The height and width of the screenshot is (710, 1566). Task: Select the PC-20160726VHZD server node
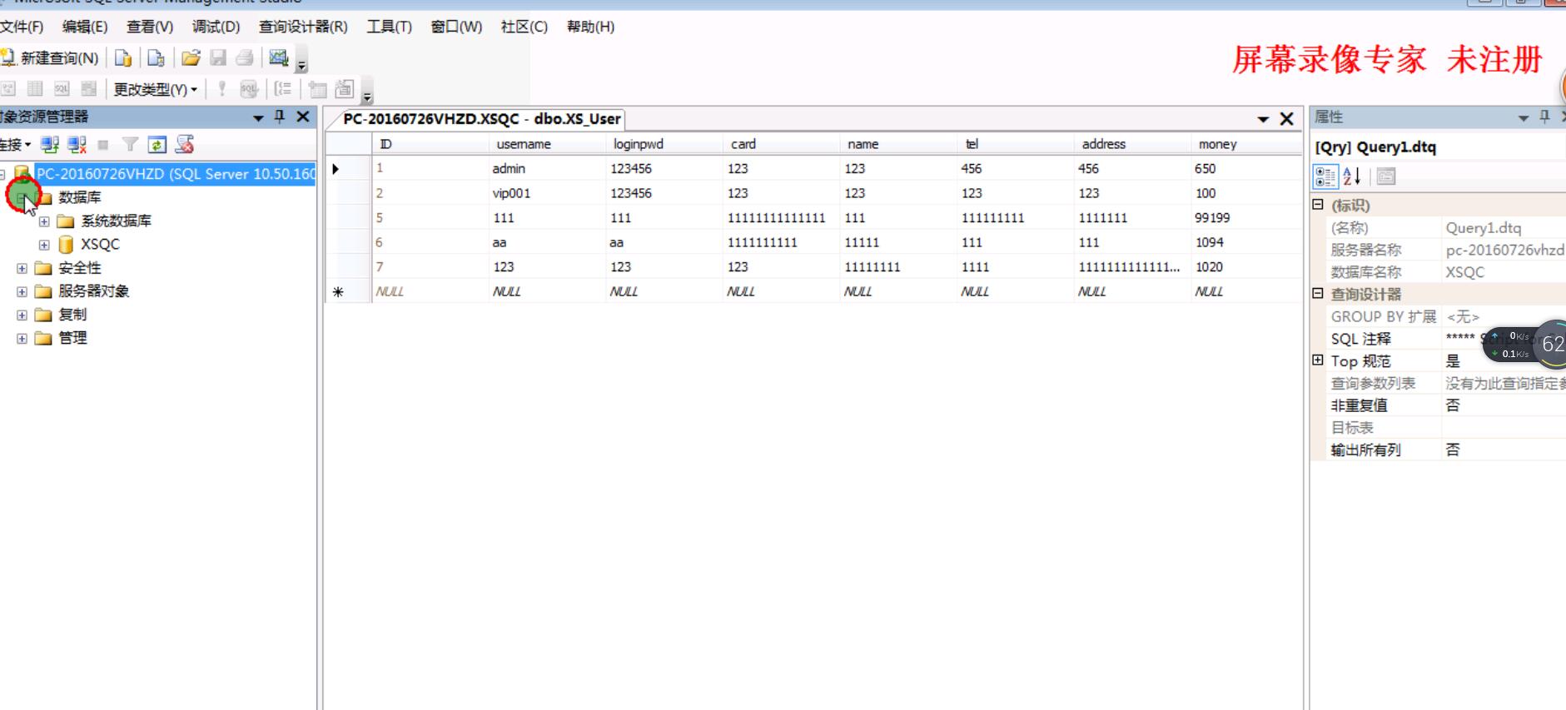176,174
